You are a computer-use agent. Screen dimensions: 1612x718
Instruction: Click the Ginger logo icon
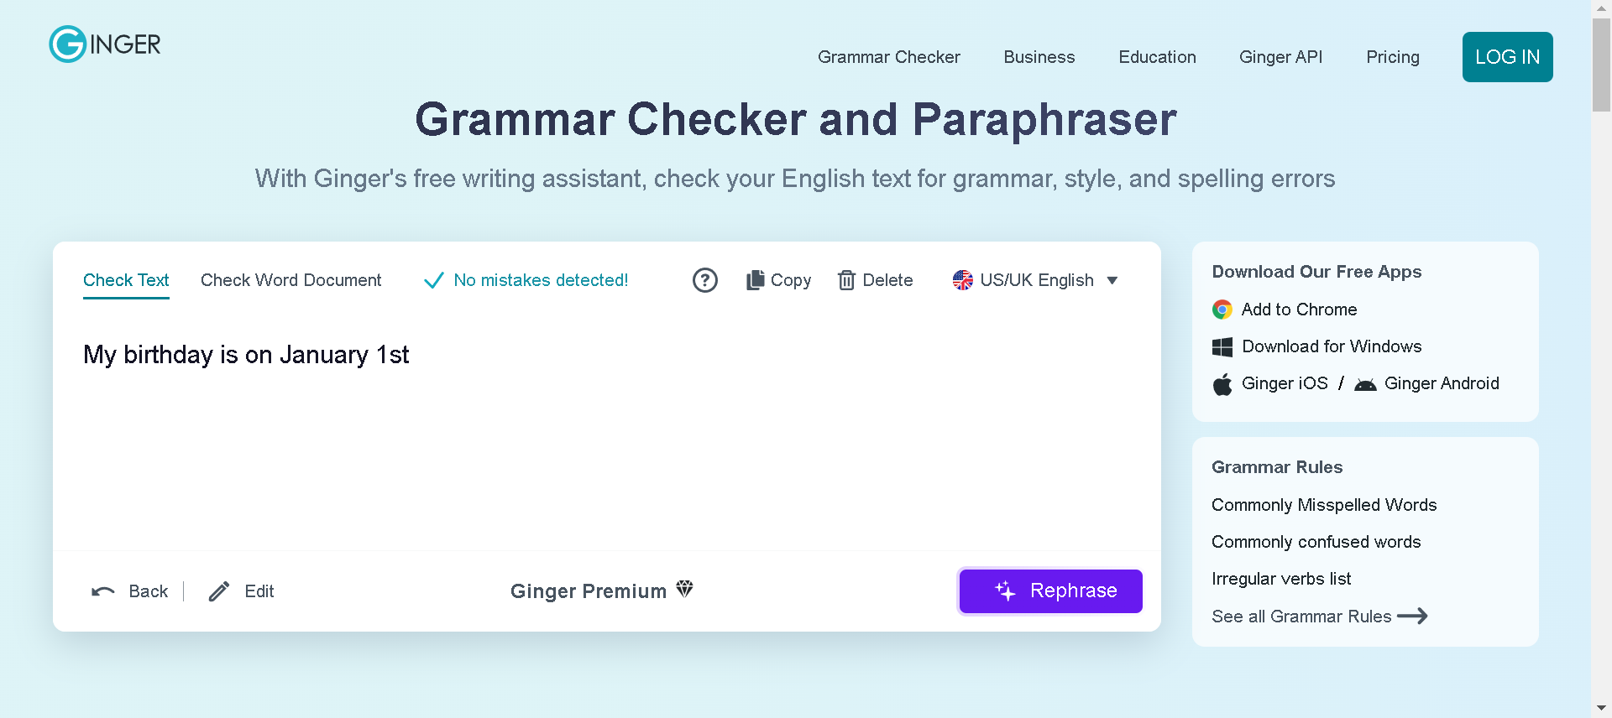pyautogui.click(x=68, y=44)
